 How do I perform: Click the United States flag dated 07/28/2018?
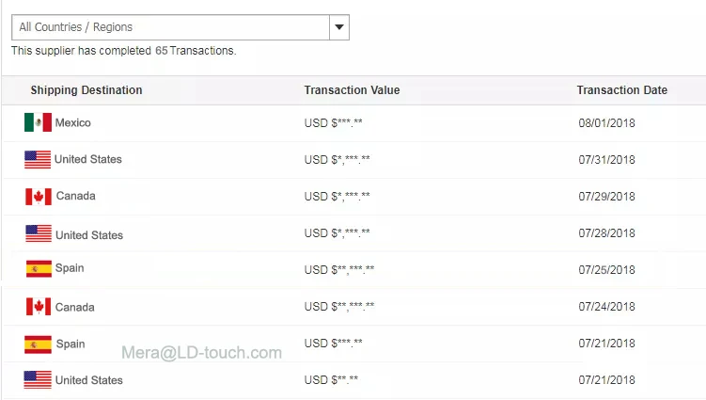pos(39,233)
